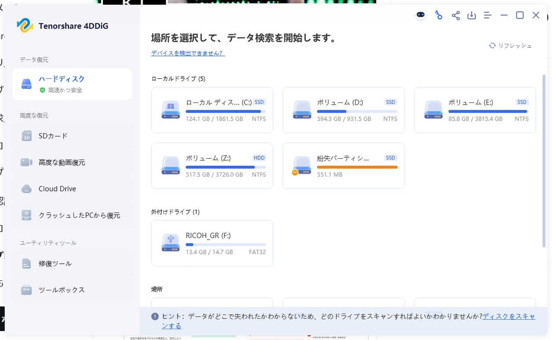Viewport: 552px width, 340px height.
Task: Click the 124.1 GB / 1861.5 GB text
Action: [214, 119]
